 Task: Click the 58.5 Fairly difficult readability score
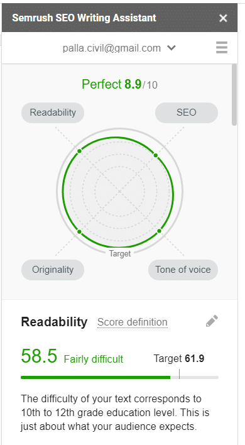[72, 356]
